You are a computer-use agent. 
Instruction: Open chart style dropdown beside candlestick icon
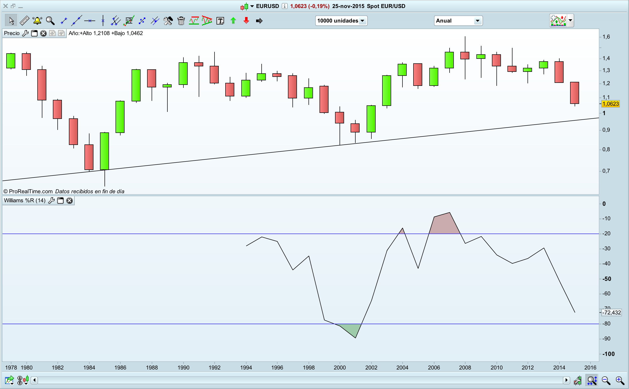click(x=252, y=6)
